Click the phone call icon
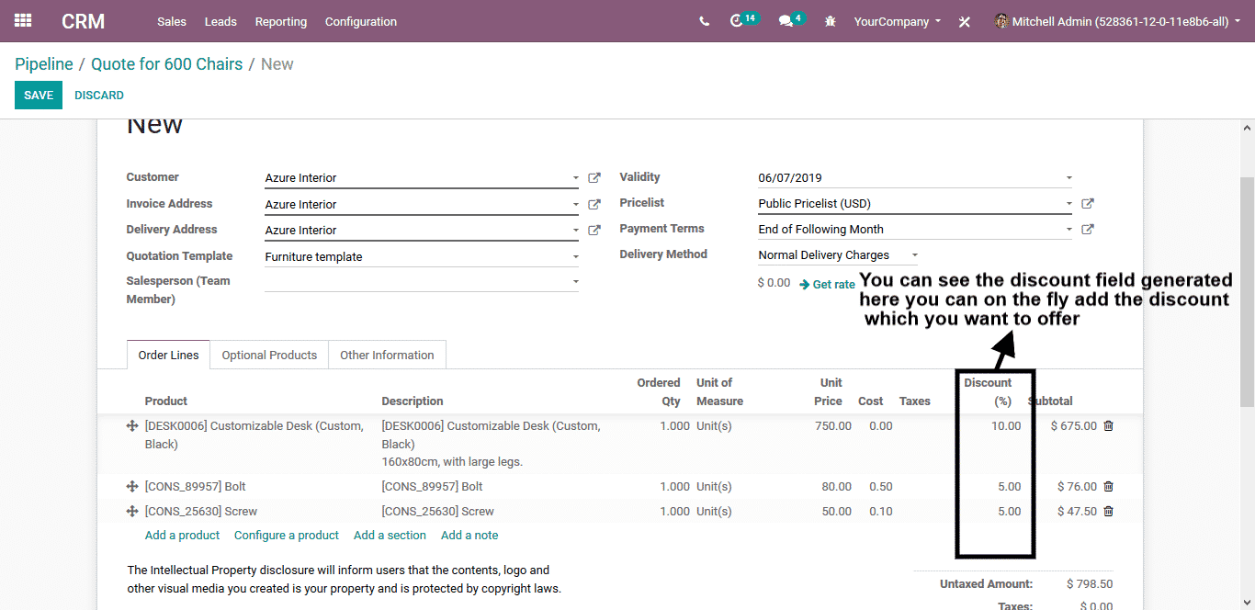1255x610 pixels. (x=704, y=21)
